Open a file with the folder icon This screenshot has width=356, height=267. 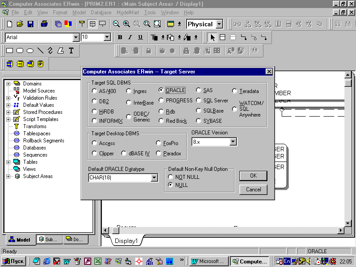click(x=20, y=24)
